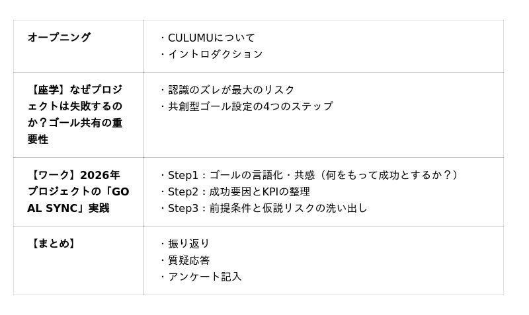Image resolution: width=529 pixels, height=315 pixels.
Task: Select the Step3 label text
Action: point(183,208)
